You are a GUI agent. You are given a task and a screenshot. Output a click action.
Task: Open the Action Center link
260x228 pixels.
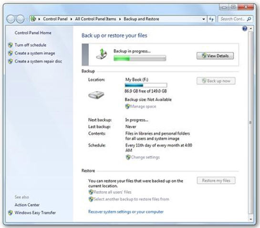pos(27,205)
